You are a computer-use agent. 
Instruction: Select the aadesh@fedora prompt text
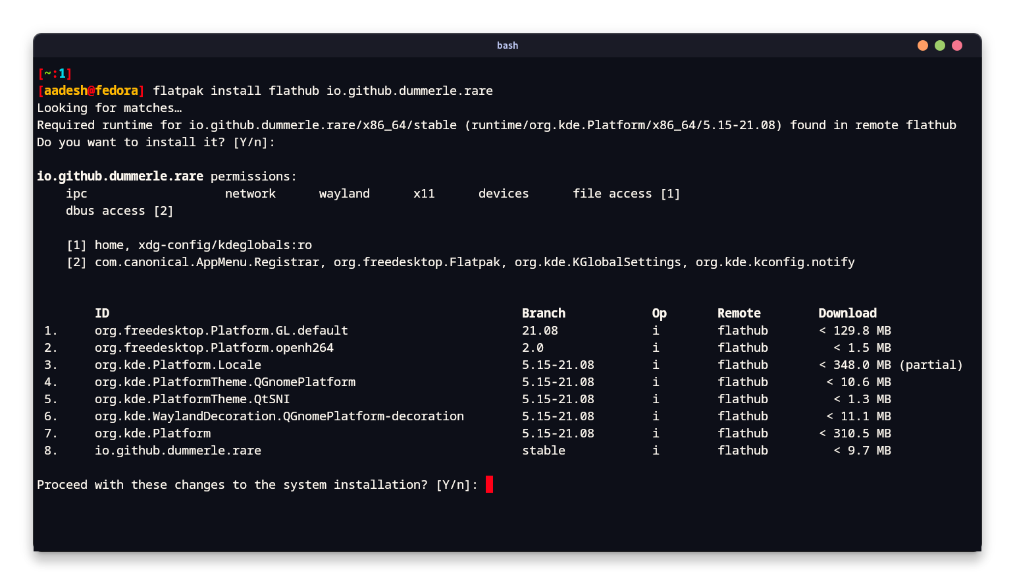coord(91,90)
